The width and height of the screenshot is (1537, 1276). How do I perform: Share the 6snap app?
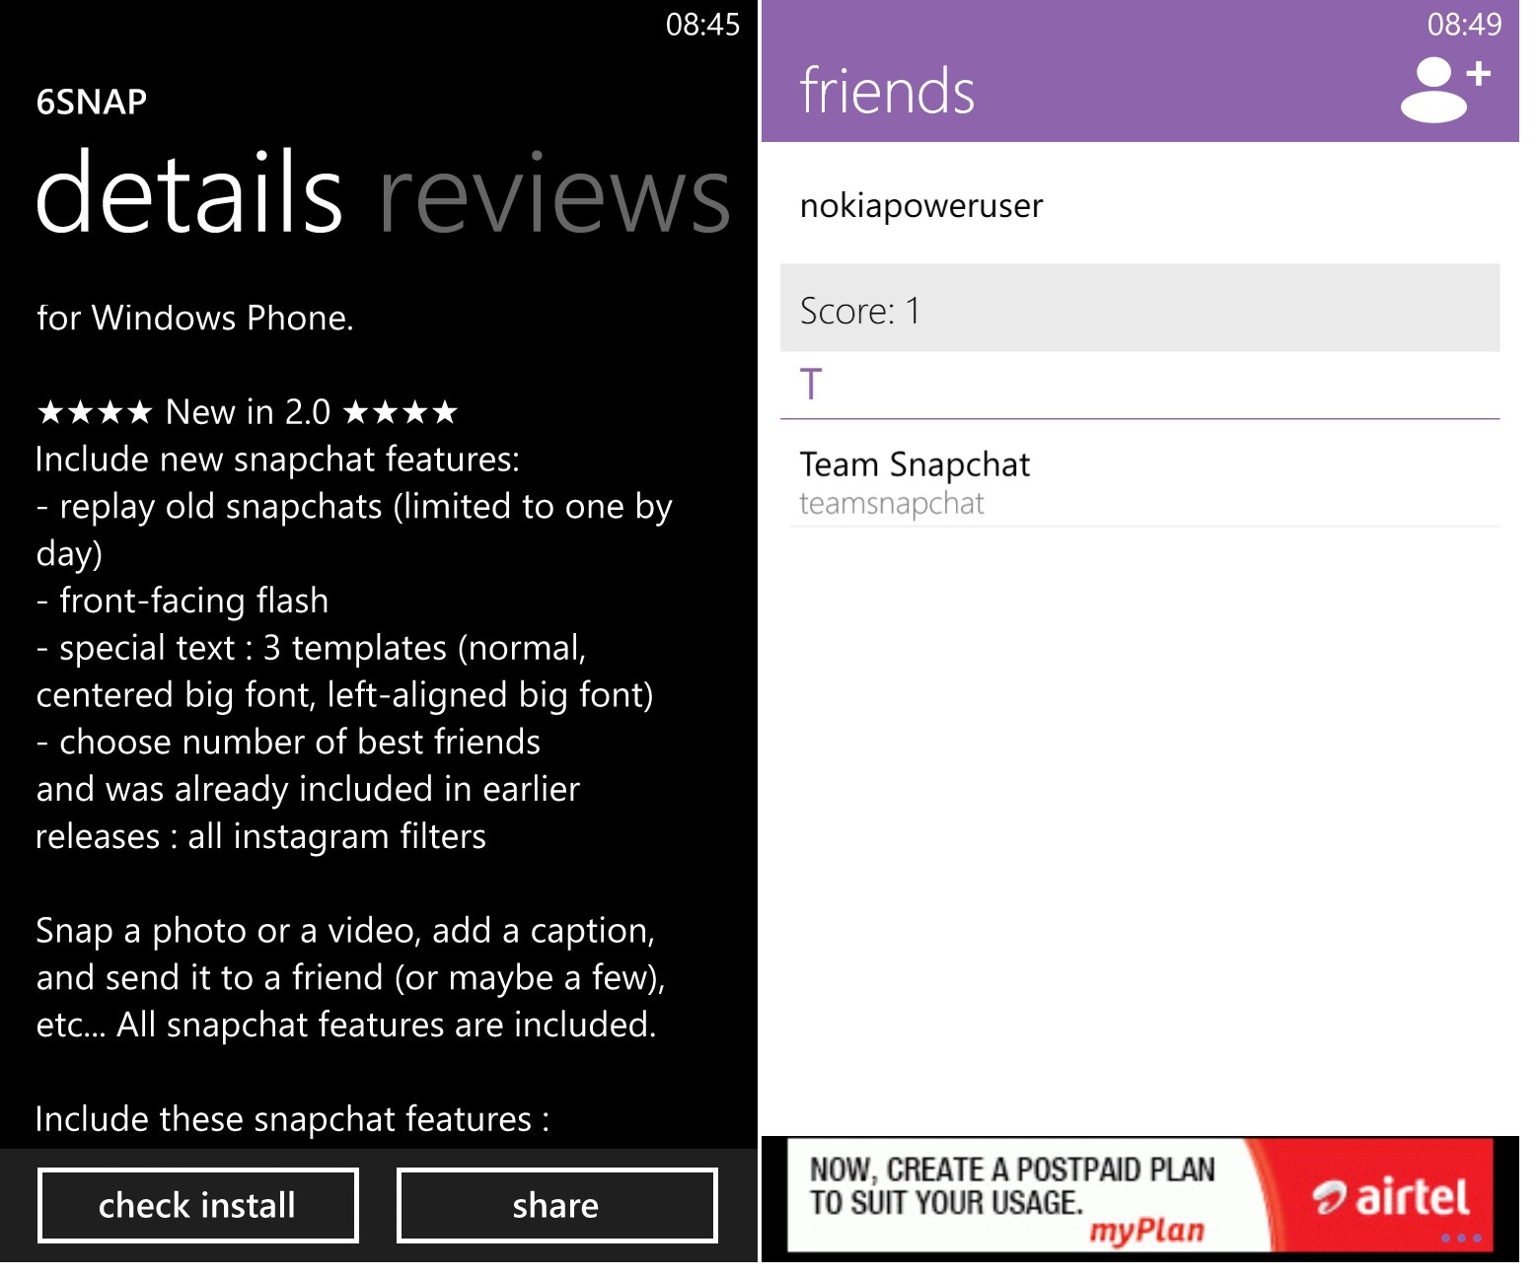coord(555,1205)
